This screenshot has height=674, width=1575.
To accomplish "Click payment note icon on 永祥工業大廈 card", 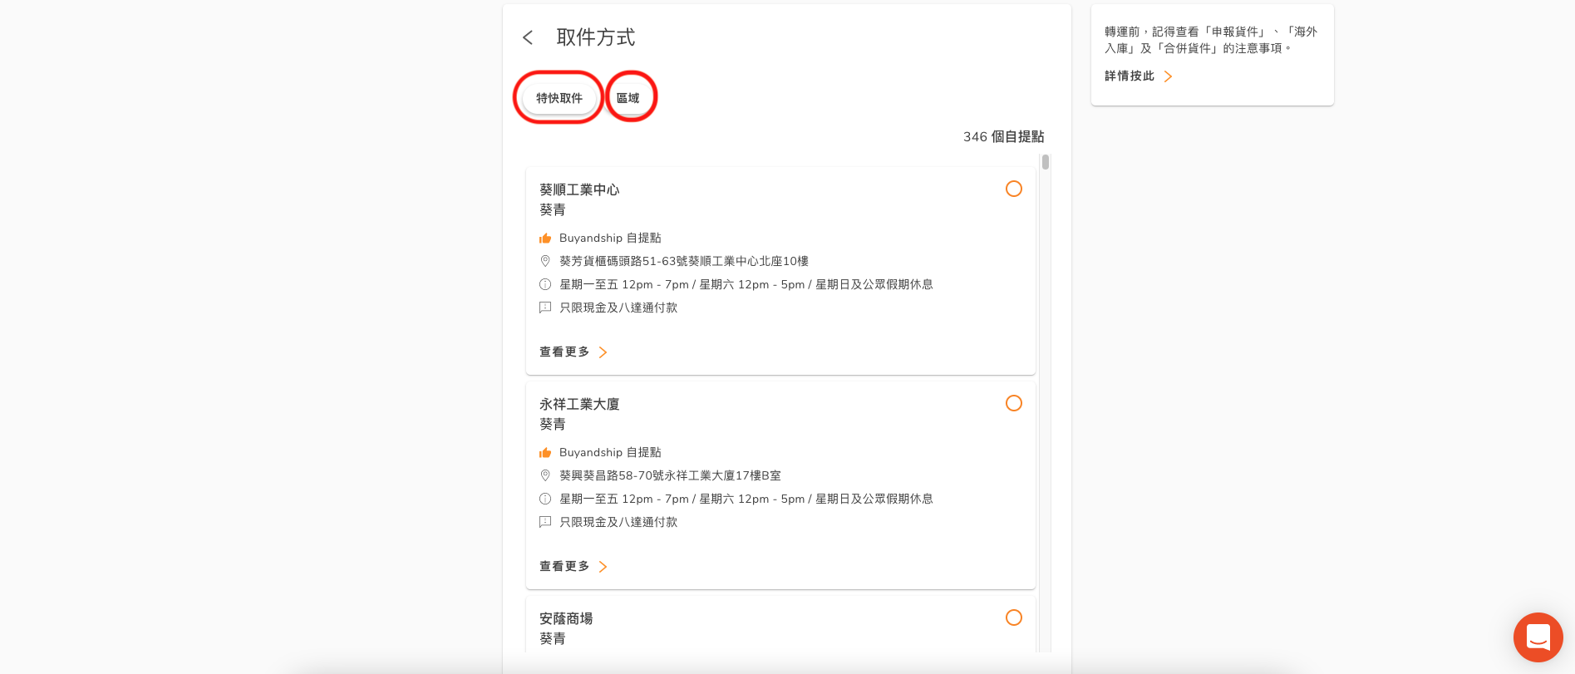I will coord(545,522).
